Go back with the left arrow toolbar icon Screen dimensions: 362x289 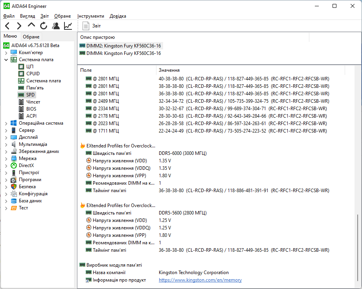coord(7,26)
